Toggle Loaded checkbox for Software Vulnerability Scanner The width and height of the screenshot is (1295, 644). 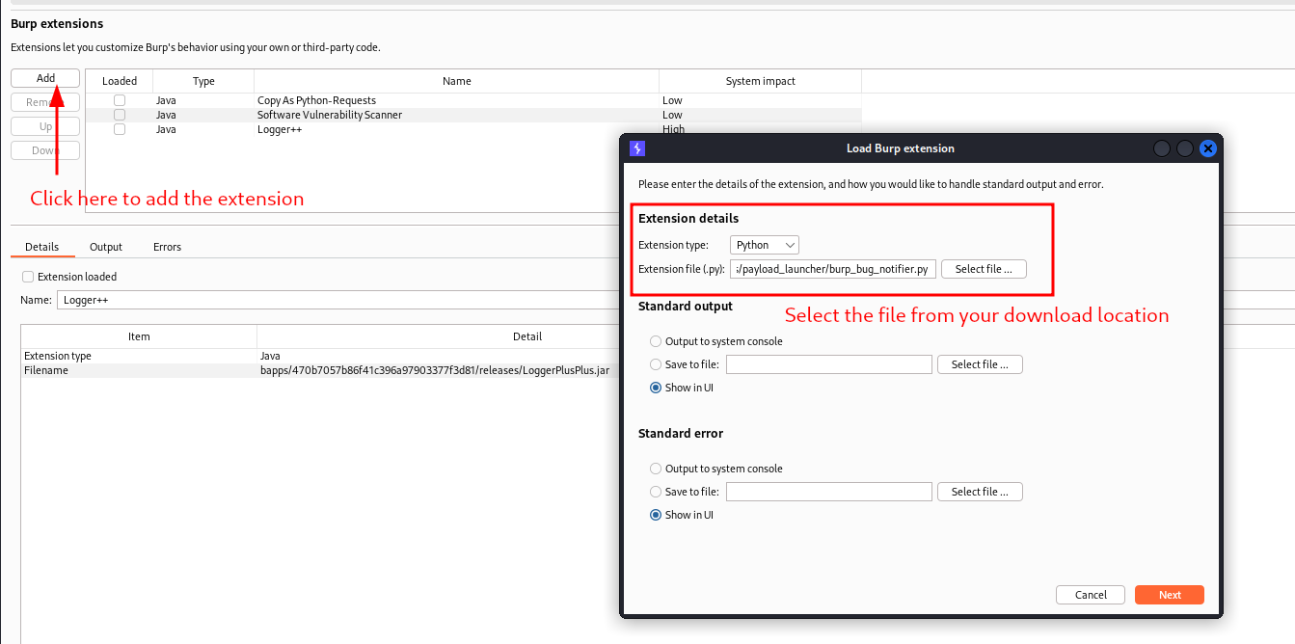[120, 115]
